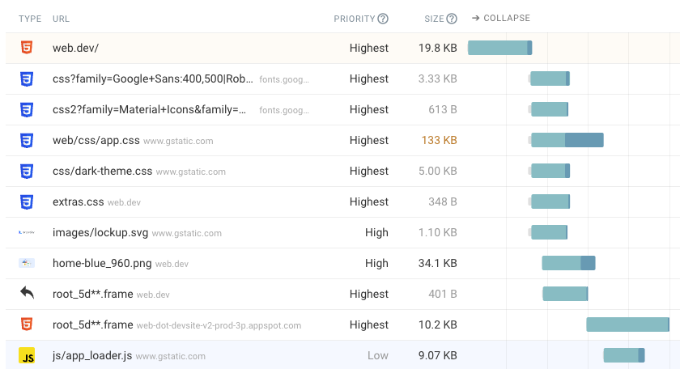This screenshot has height=369, width=680.
Task: Click waterfall bar for web/css/app.css
Action: 566,140
